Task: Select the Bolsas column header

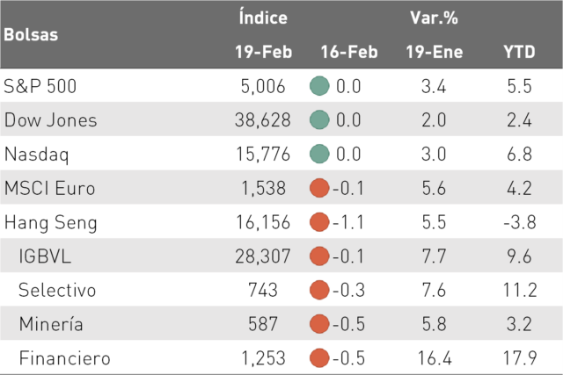Action: pyautogui.click(x=31, y=35)
